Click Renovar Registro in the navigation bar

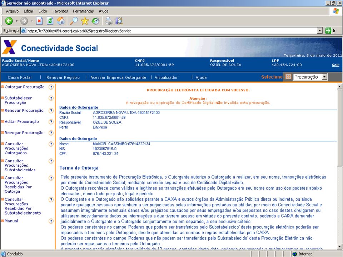click(63, 77)
